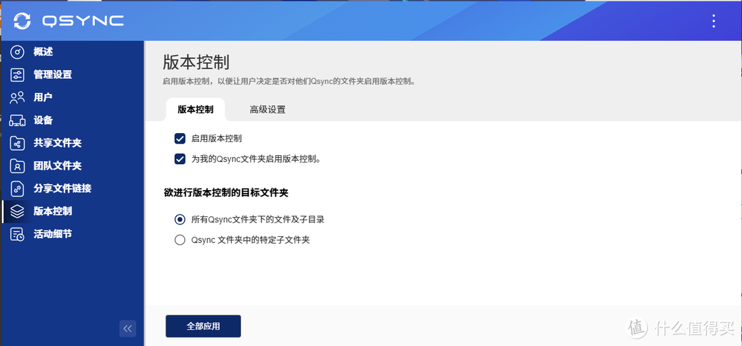Image resolution: width=742 pixels, height=346 pixels.
Task: Click the 管理设置 sliders icon
Action: [x=17, y=75]
